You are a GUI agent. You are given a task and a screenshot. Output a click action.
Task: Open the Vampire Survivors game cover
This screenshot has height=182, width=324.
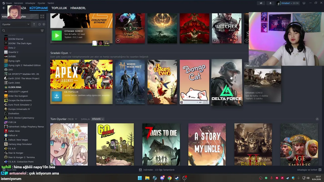[130, 28]
